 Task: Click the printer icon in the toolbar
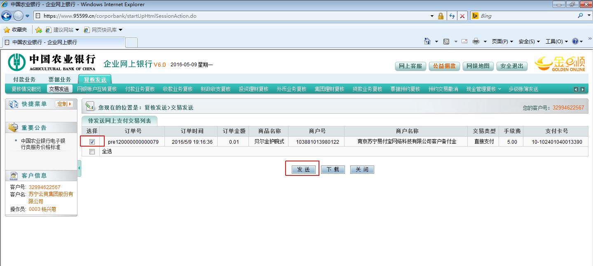[476, 42]
